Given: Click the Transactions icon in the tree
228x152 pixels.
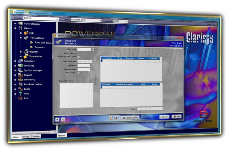Looking at the screenshot, I should [26, 38].
